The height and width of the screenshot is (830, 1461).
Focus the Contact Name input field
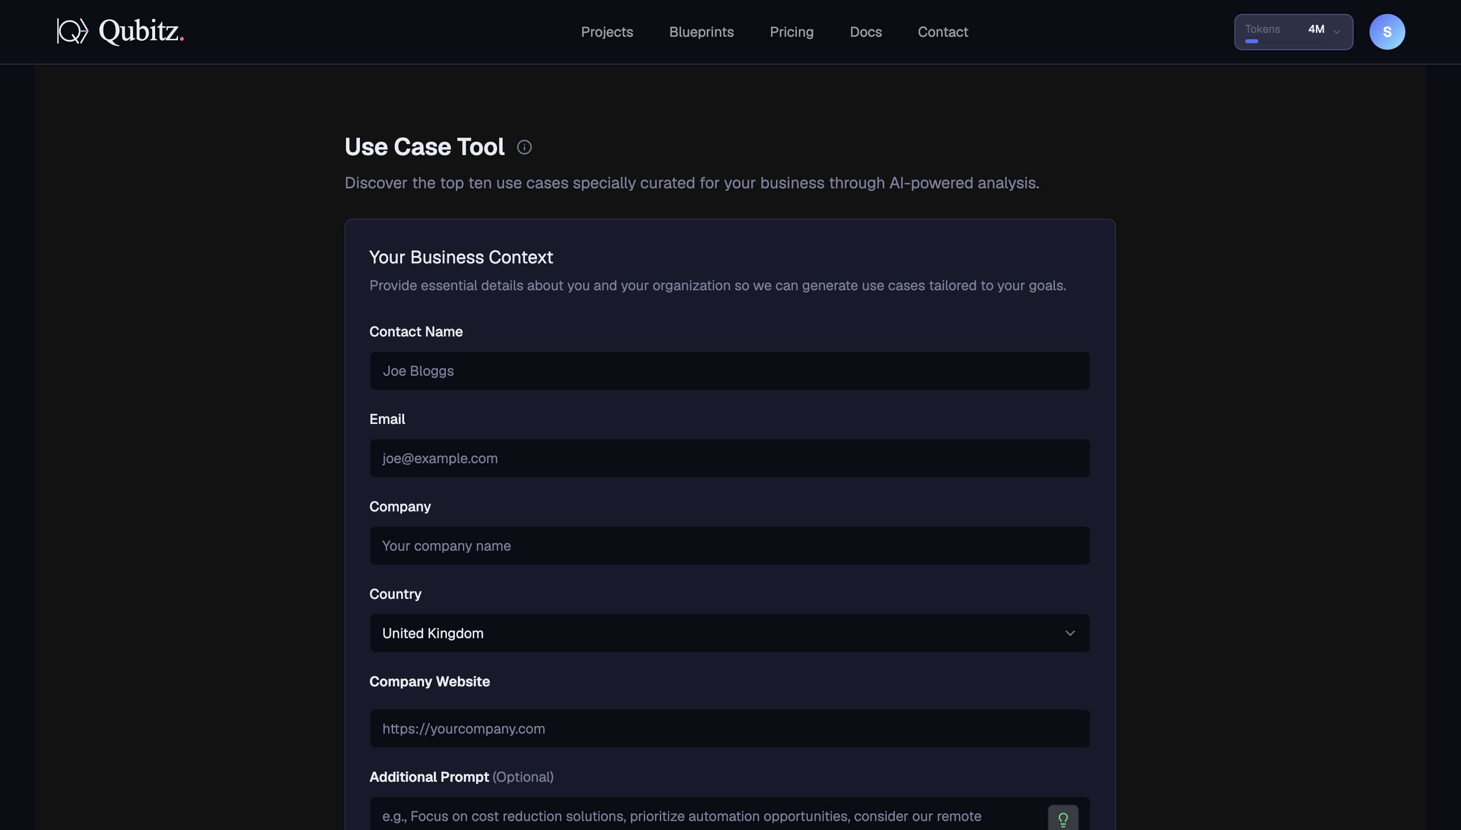pos(729,371)
